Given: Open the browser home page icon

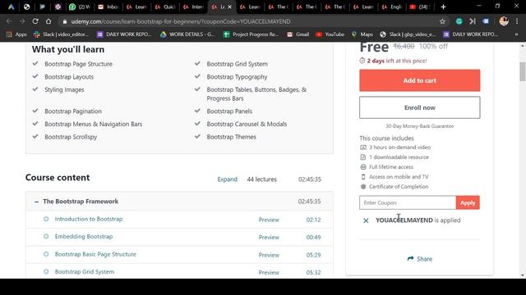Looking at the screenshot, I should point(48,21).
